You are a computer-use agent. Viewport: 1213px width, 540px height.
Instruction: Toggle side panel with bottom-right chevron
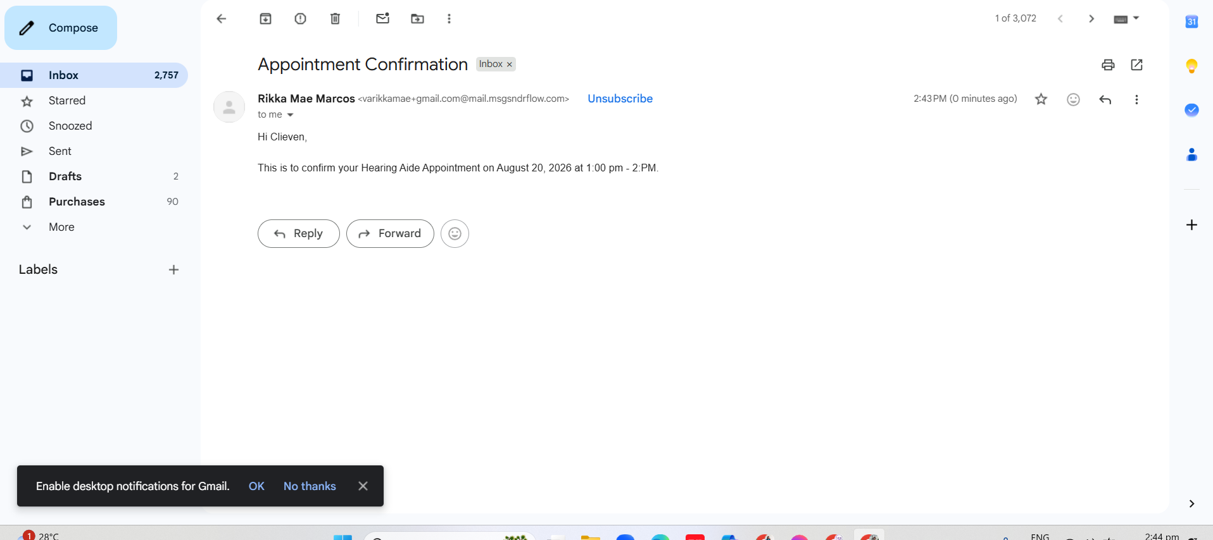1191,504
